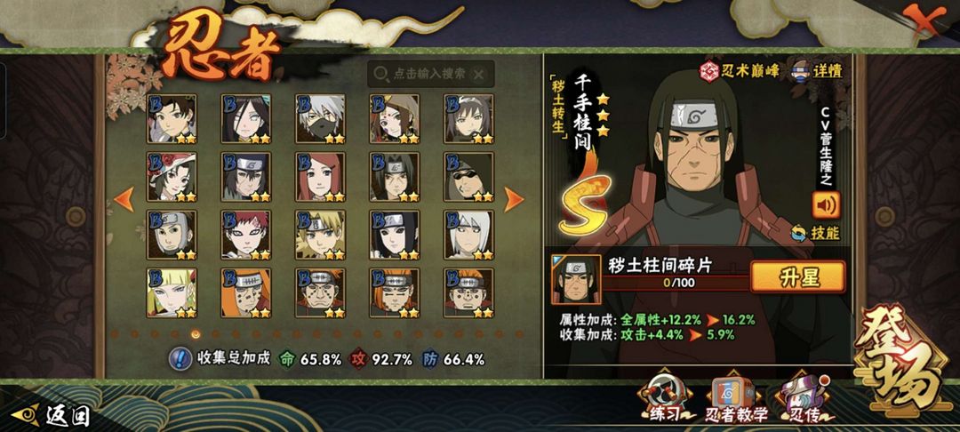The image size is (960, 432).
Task: Tap the 升星 star-up button
Action: click(x=797, y=276)
